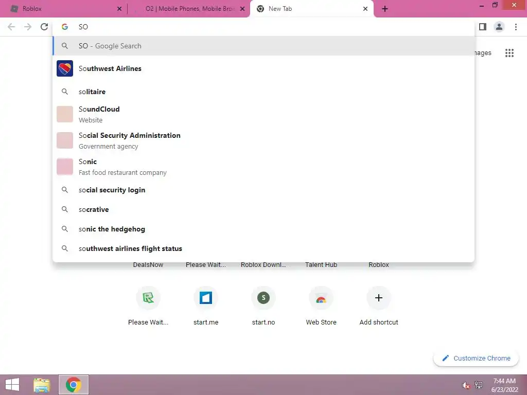
Task: Select 'SO - Google Search' suggestion
Action: coord(263,46)
